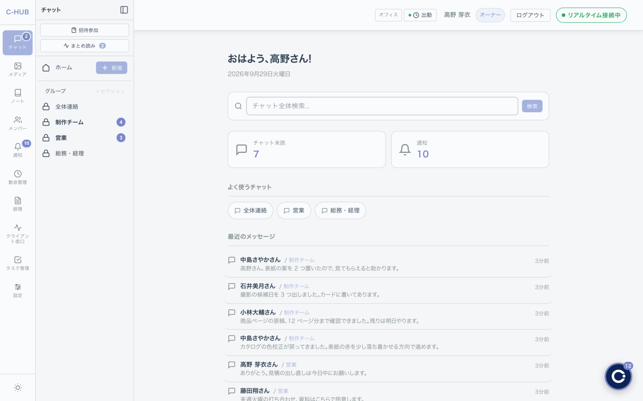Click the ログアウト button
Image resolution: width=643 pixels, height=401 pixels.
pyautogui.click(x=530, y=15)
